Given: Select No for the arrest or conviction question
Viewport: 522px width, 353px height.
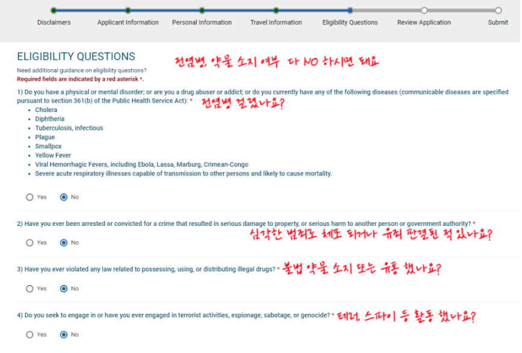Looking at the screenshot, I should [x=64, y=243].
